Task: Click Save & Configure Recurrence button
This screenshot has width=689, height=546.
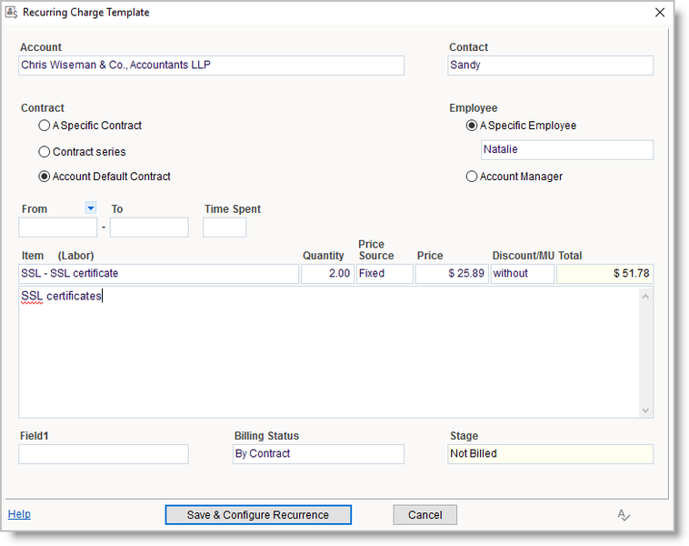Action: [x=258, y=515]
